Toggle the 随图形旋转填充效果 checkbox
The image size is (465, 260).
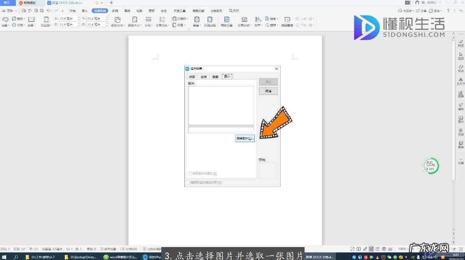point(187,182)
